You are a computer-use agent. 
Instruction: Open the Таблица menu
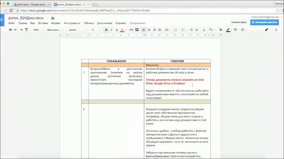(x=89, y=23)
